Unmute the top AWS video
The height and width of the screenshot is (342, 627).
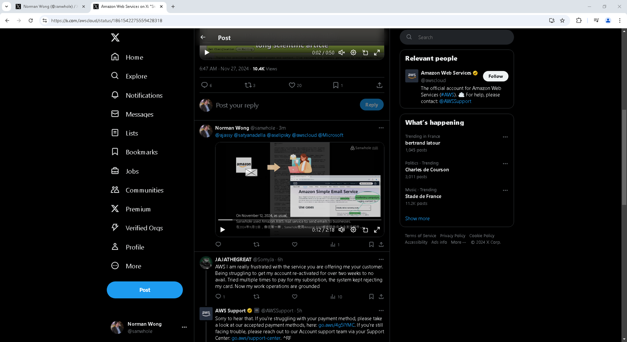[x=341, y=53]
